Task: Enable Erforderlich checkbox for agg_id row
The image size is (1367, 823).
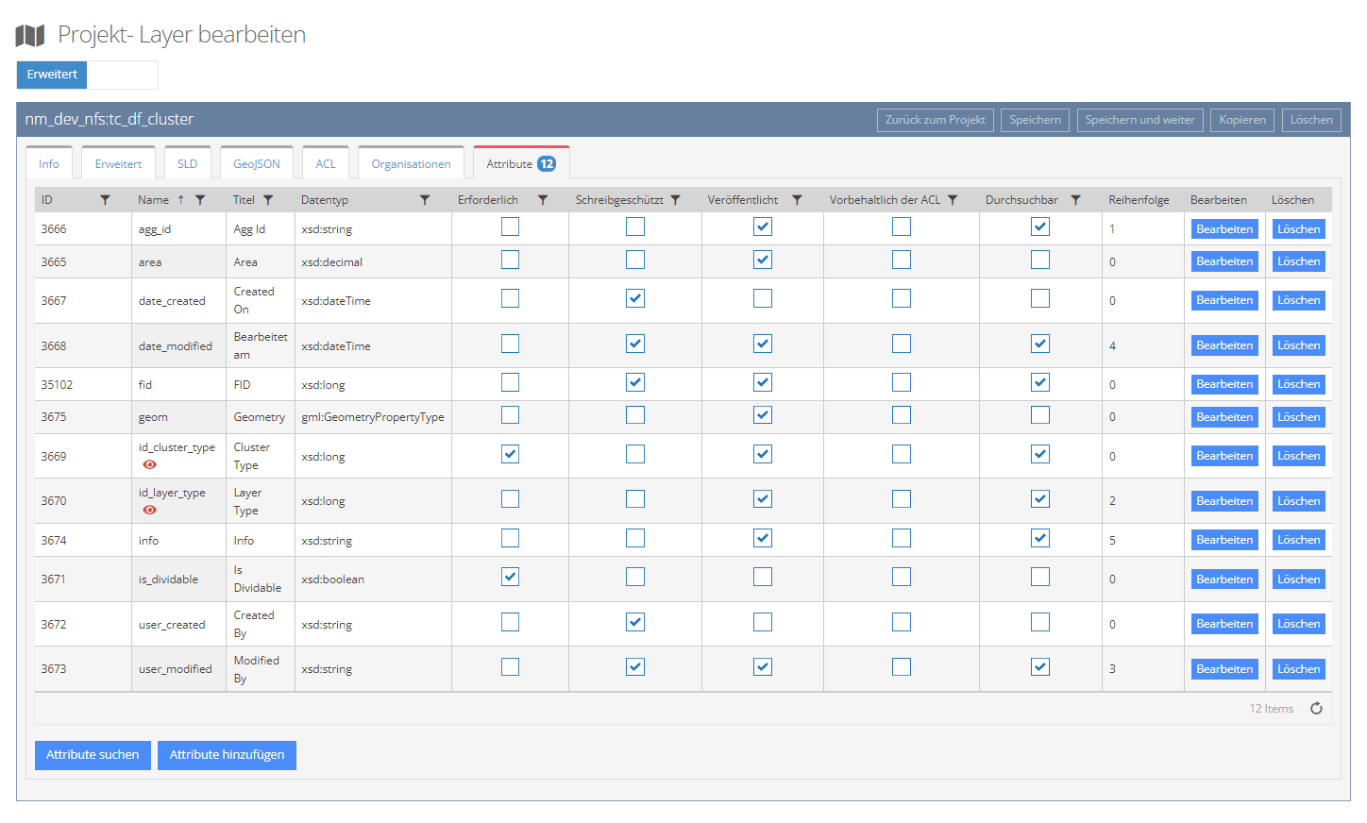Action: pyautogui.click(x=510, y=227)
